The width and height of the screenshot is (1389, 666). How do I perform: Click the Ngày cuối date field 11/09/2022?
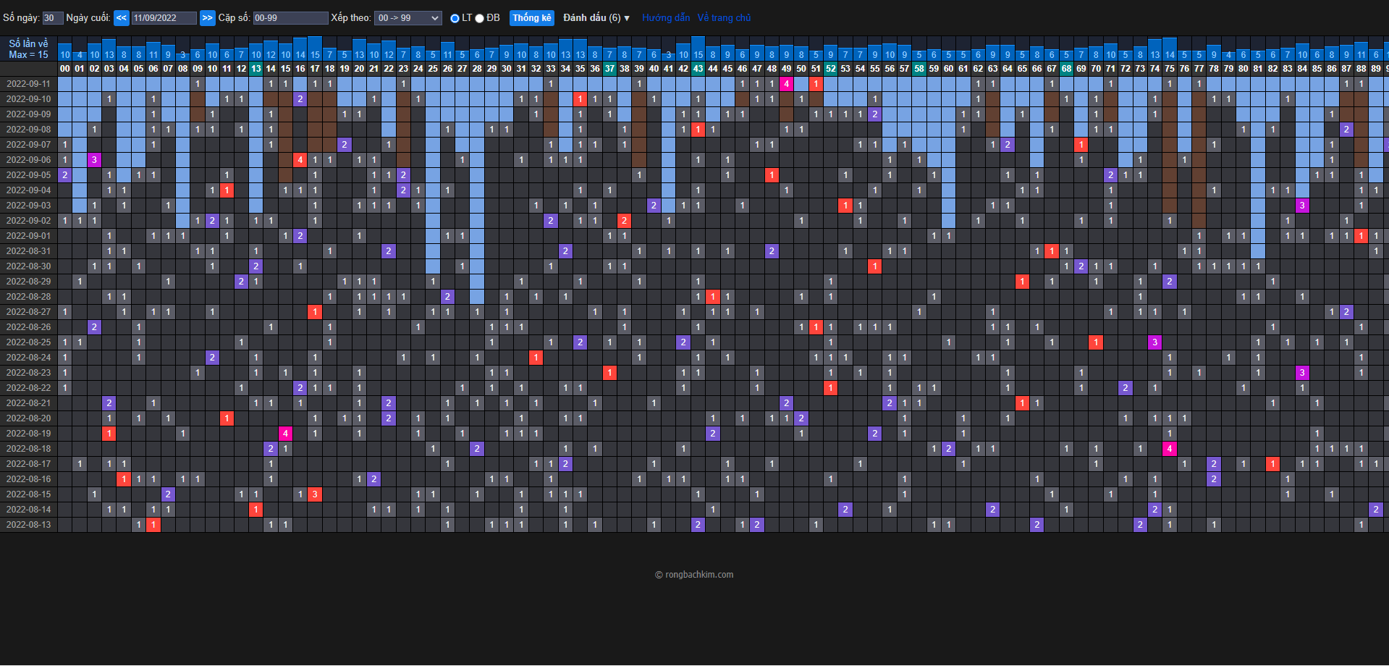click(x=164, y=18)
